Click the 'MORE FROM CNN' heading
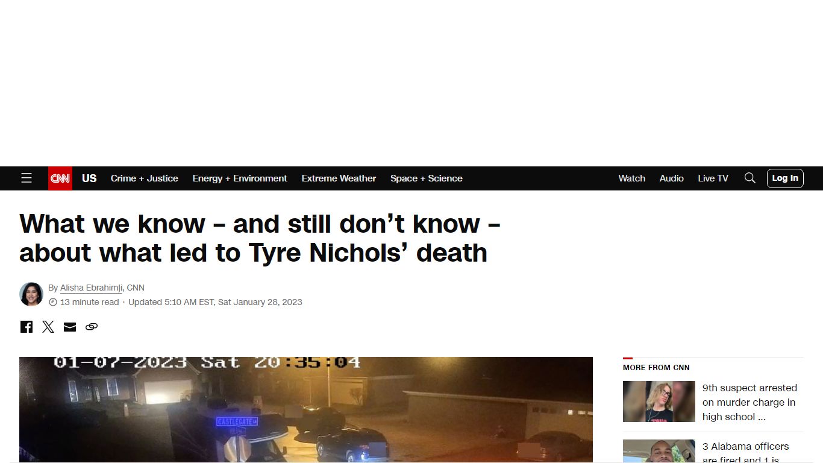The image size is (823, 463). click(656, 367)
